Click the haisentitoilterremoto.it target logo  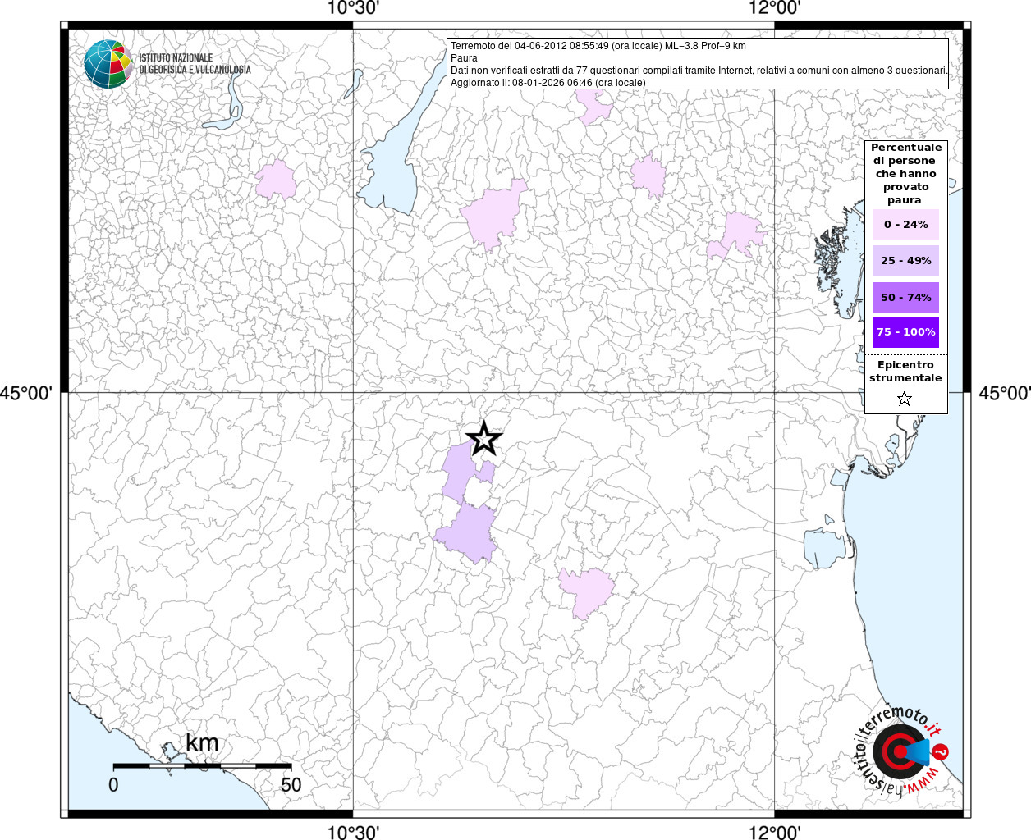click(901, 751)
